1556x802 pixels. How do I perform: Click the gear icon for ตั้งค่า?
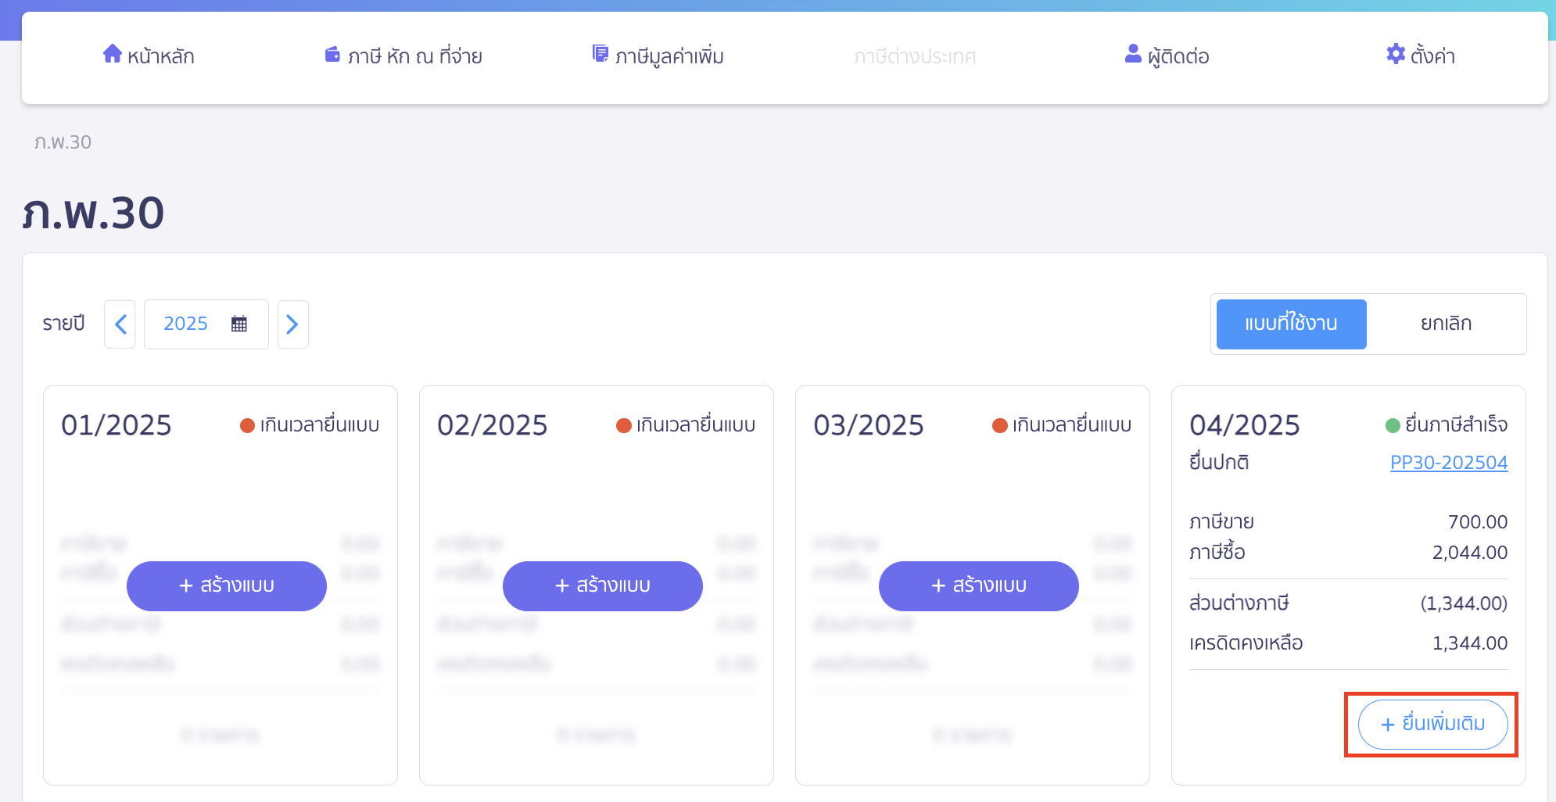tap(1395, 54)
